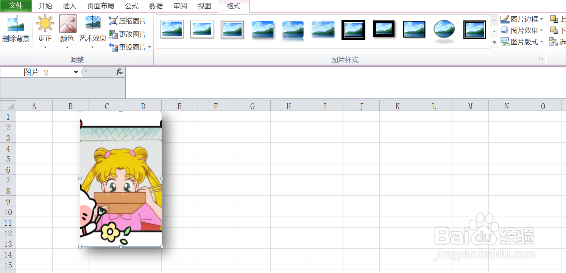Apply the sixth soft edge picture style
Viewport: 566px width, 273px height.
coord(323,30)
